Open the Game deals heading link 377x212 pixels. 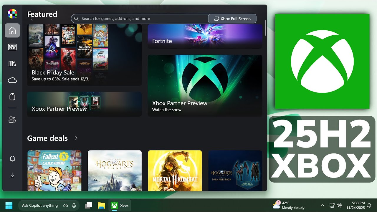tap(47, 138)
